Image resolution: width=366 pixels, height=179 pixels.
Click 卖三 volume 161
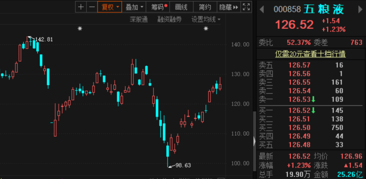(337, 82)
